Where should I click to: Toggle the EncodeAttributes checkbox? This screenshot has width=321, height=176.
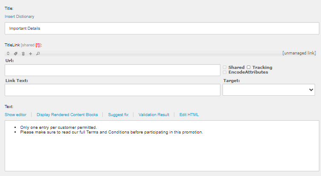[225, 72]
